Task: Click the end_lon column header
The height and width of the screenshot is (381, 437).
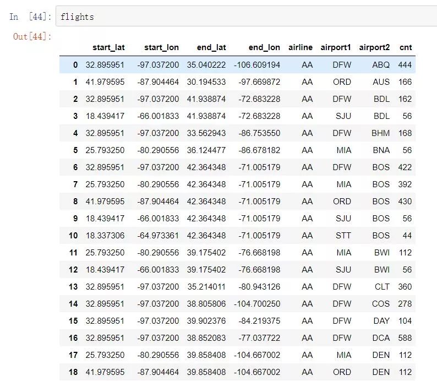Action: tap(264, 47)
